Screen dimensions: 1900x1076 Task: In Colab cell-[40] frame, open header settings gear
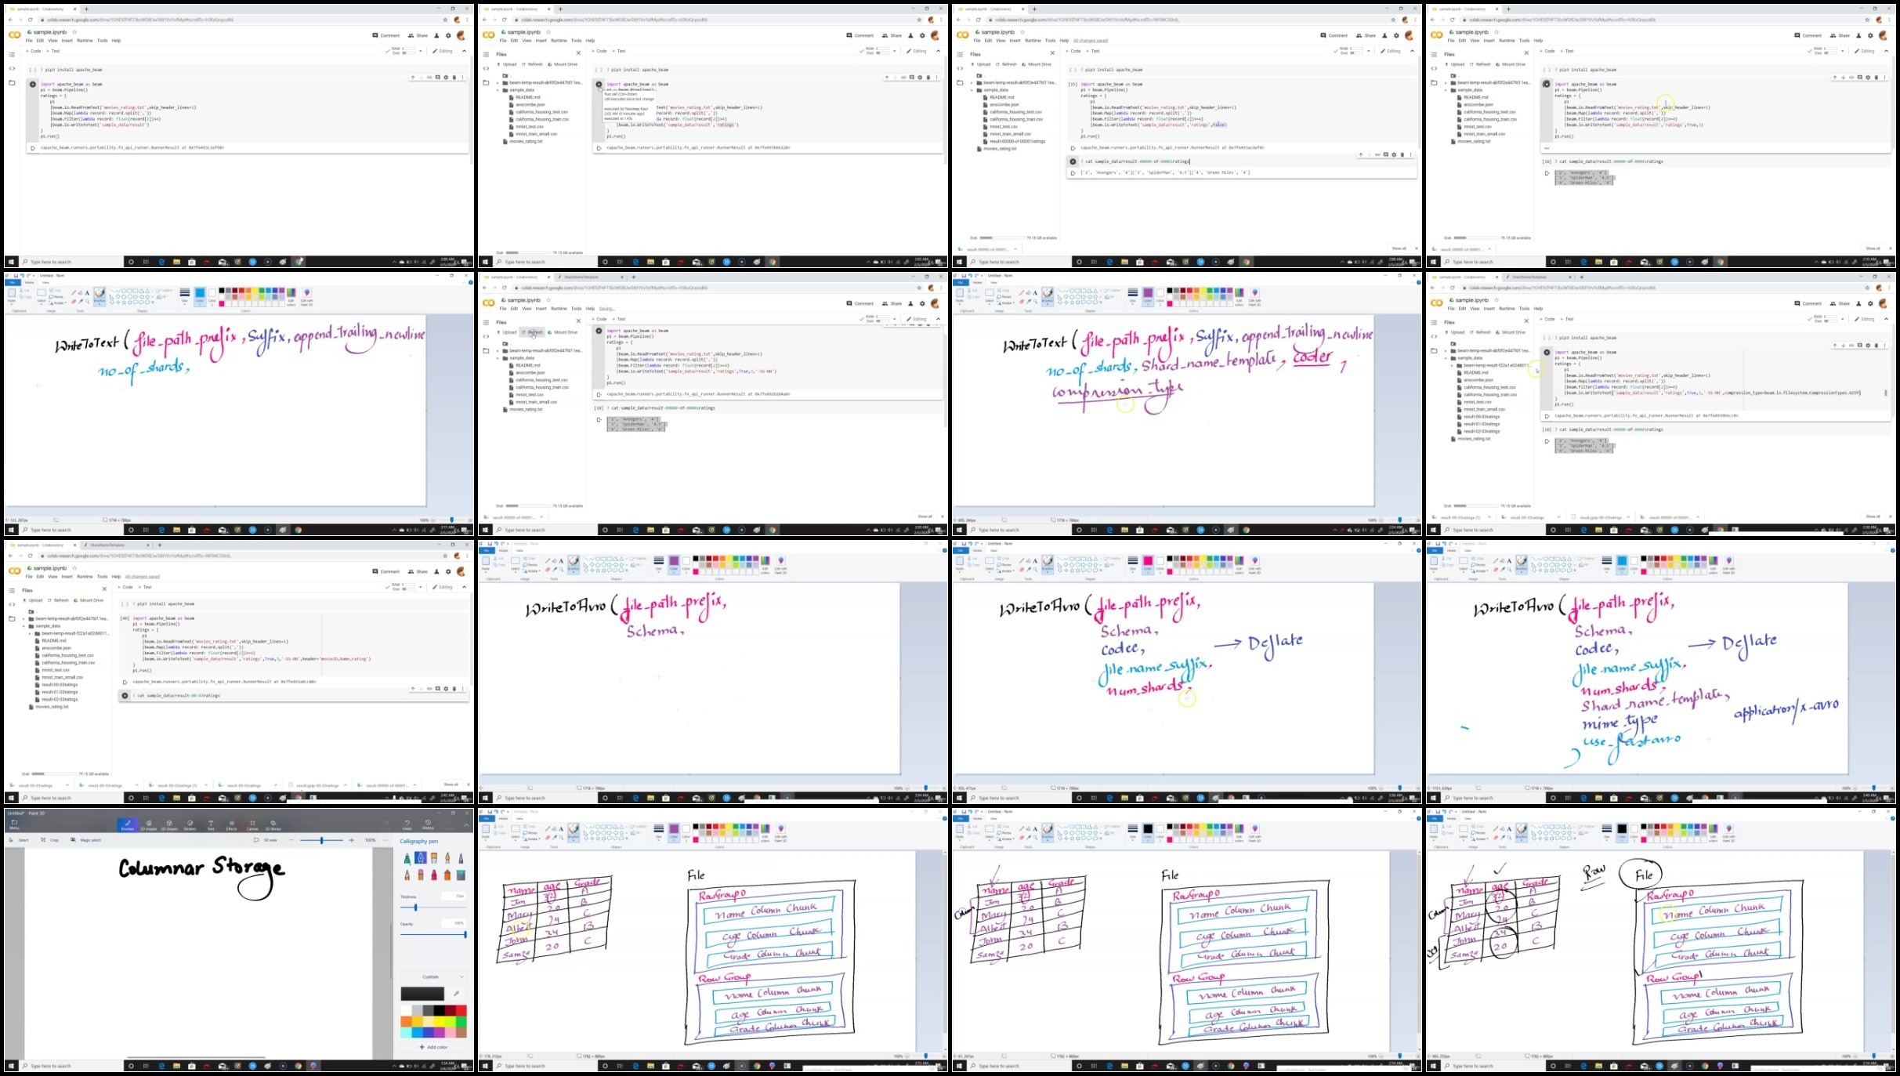pyautogui.click(x=449, y=571)
